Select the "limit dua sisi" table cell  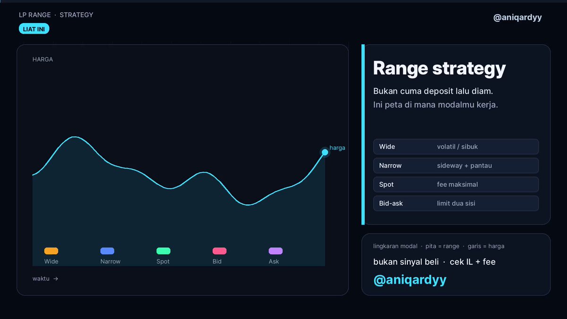(x=456, y=203)
